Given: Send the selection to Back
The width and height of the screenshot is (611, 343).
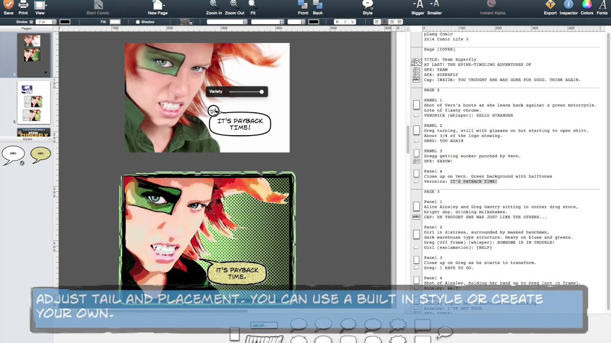Looking at the screenshot, I should 317,5.
